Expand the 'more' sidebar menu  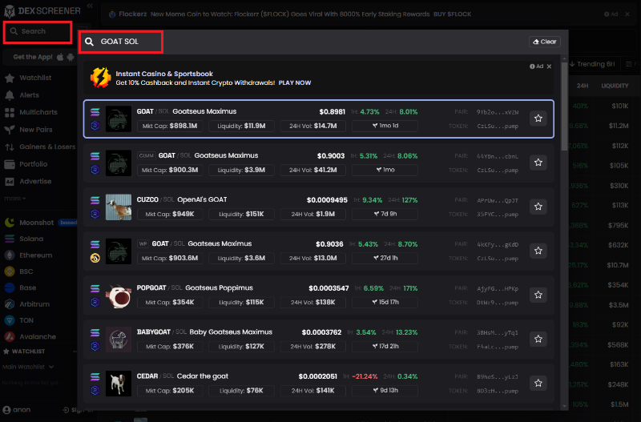[x=15, y=199]
